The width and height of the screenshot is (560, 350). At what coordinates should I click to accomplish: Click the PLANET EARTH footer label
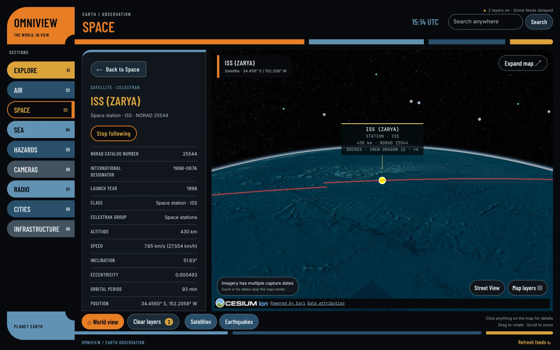pos(28,327)
